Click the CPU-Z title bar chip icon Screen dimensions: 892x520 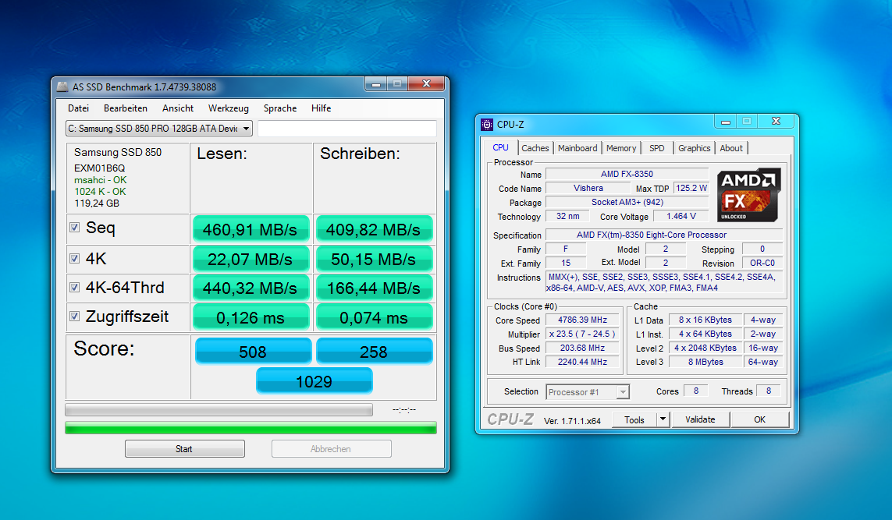pos(487,125)
